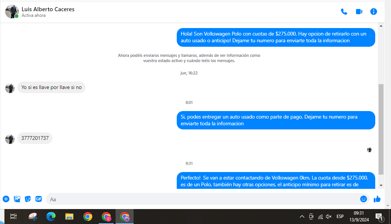Click the chat vertical scrollbar thumb

click(x=381, y=129)
